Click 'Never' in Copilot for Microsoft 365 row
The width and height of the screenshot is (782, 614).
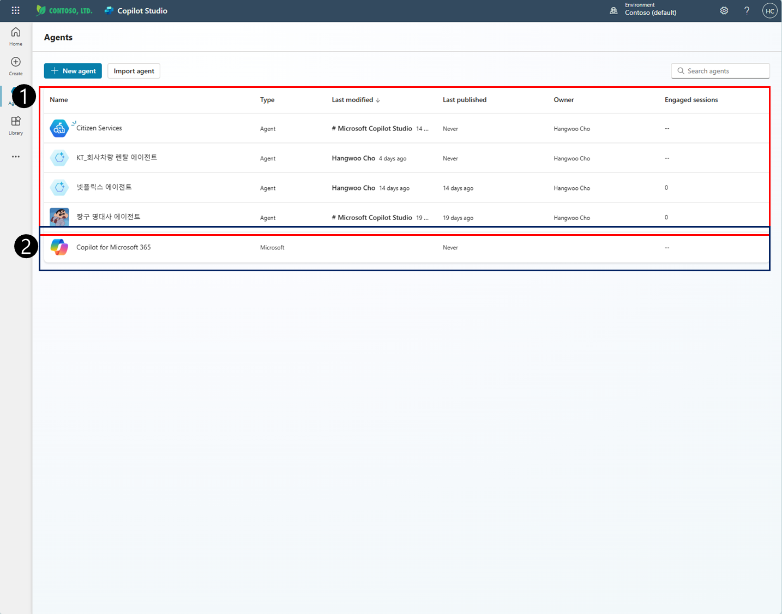coord(450,248)
